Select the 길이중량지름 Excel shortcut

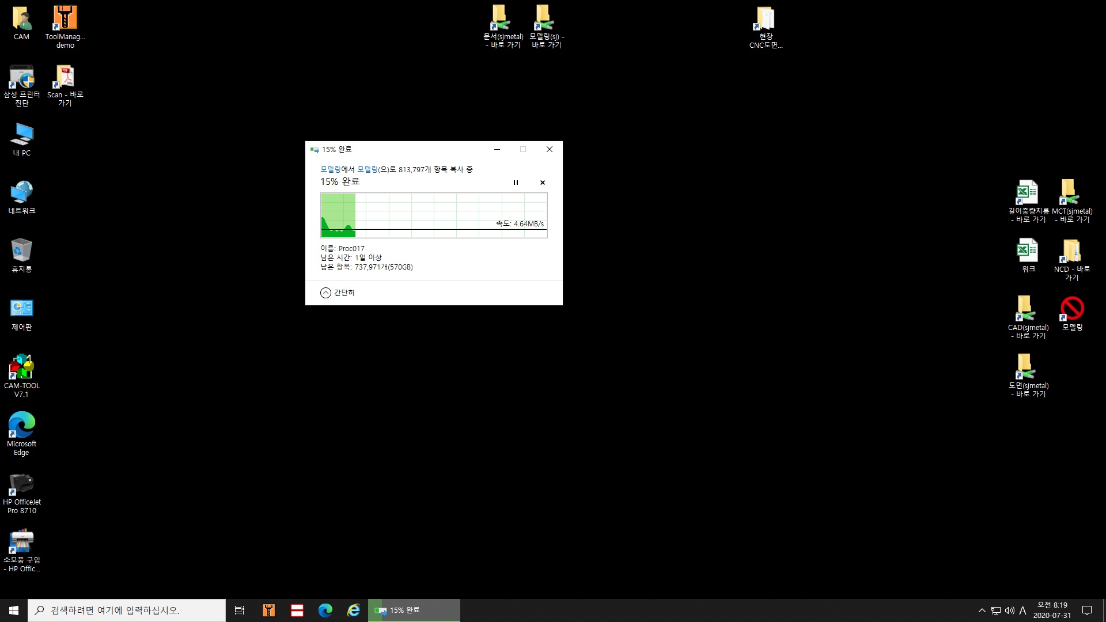[1028, 201]
